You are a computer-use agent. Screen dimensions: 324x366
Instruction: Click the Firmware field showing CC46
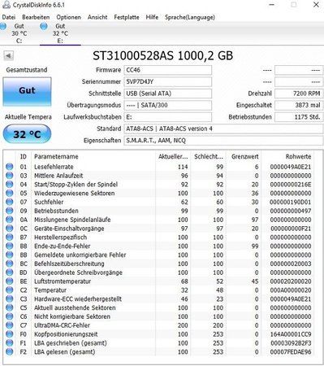168,70
